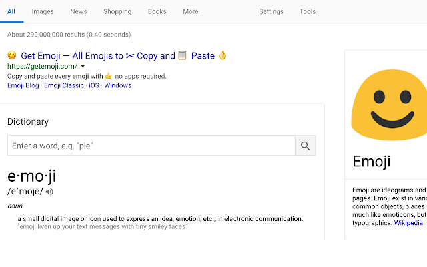
Task: Go to the Books tab
Action: [x=157, y=11]
